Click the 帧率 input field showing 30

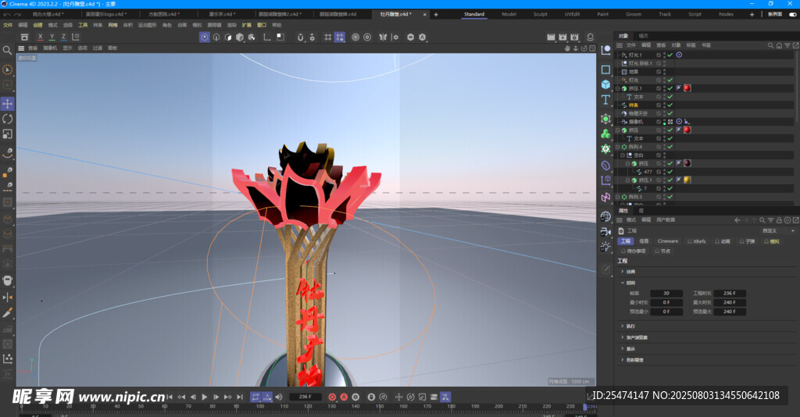point(666,294)
